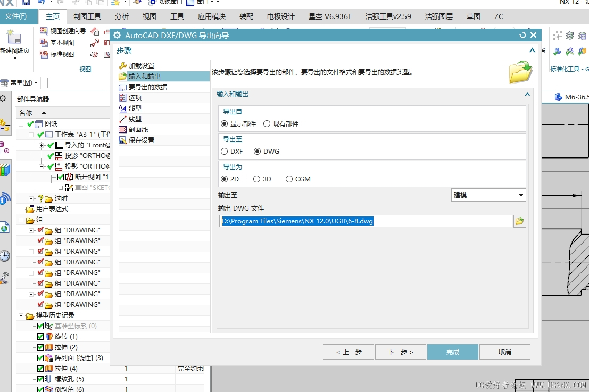Toggle the 螺纹孔 (5) checkbox
The image size is (589, 392).
40,379
